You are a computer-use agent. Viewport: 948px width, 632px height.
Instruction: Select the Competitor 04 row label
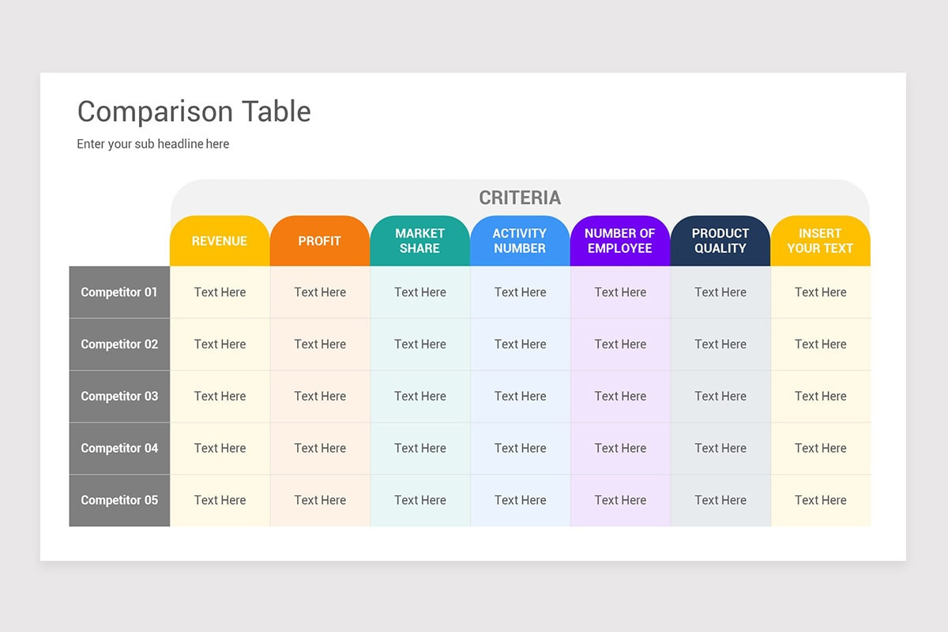[119, 448]
